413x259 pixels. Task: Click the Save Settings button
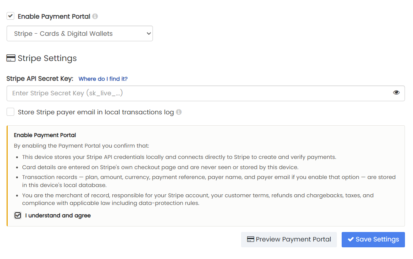click(373, 239)
